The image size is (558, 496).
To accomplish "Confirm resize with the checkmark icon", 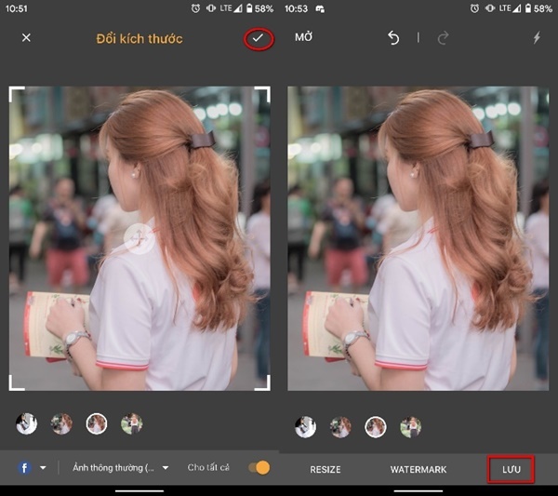I will [x=258, y=38].
